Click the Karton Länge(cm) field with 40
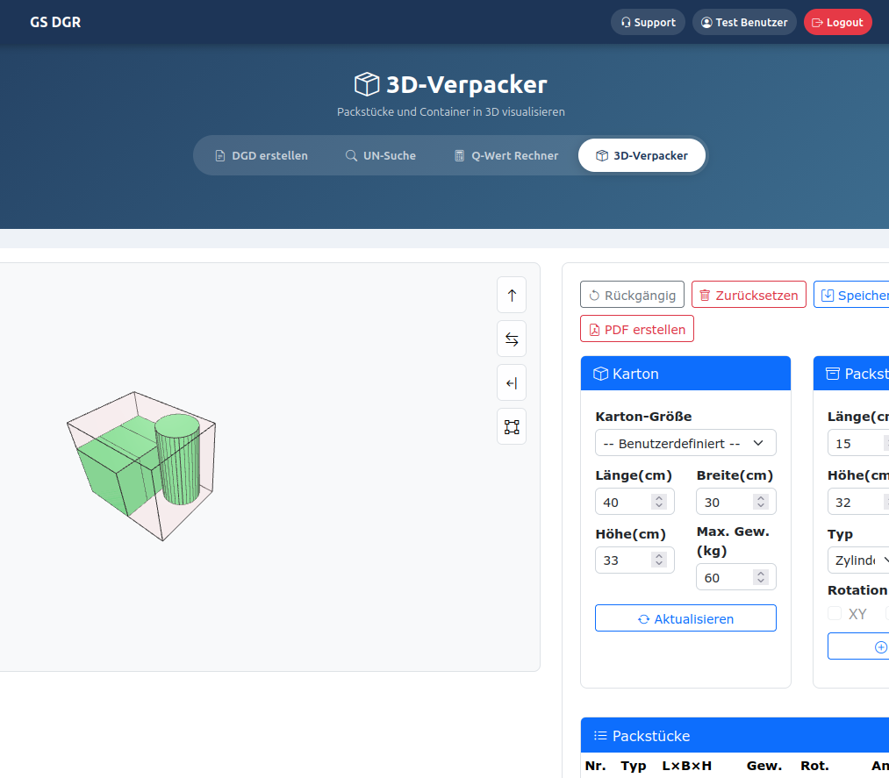The height and width of the screenshot is (778, 889). point(634,502)
